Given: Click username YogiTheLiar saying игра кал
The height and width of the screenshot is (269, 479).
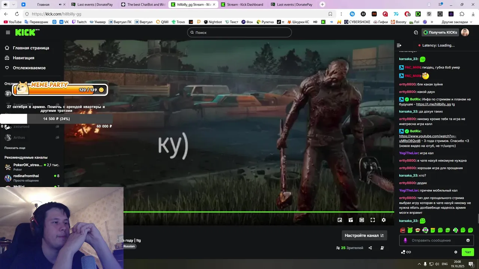Looking at the screenshot, I should [x=408, y=153].
